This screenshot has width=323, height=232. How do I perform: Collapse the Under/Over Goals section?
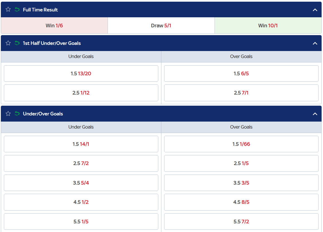click(315, 114)
